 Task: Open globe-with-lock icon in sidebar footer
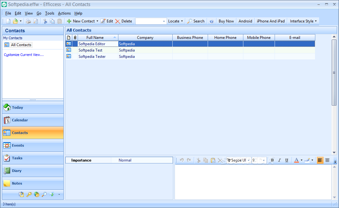[x=37, y=194]
